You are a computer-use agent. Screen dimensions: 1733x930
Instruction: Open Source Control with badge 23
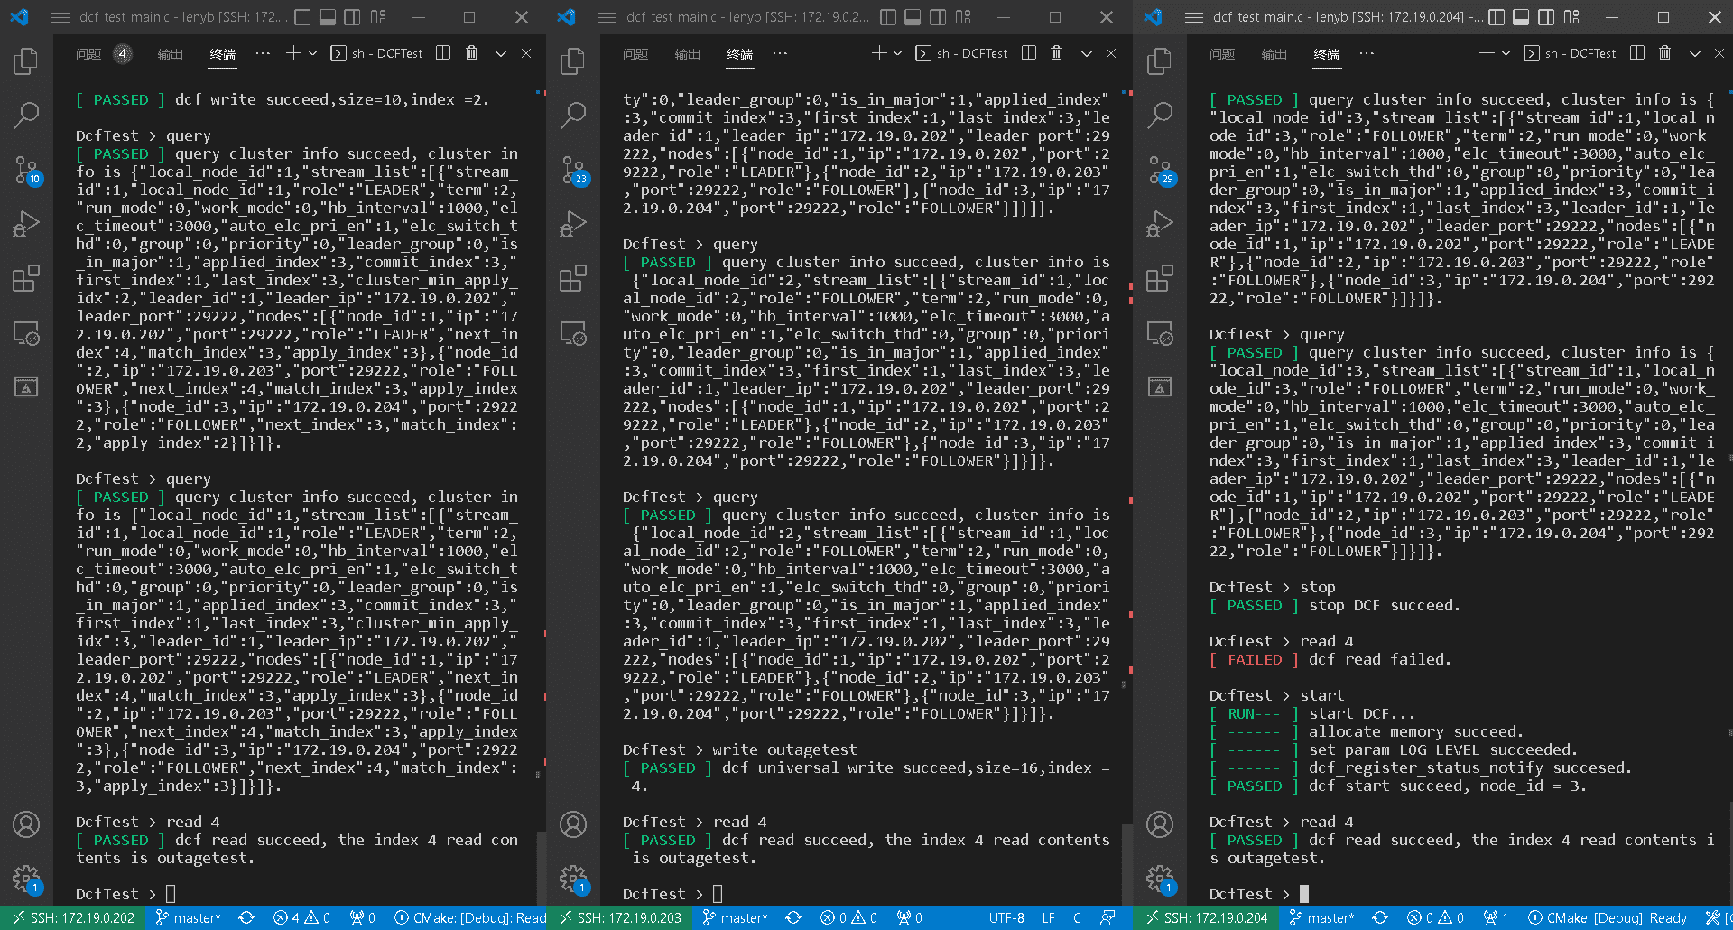click(x=574, y=170)
